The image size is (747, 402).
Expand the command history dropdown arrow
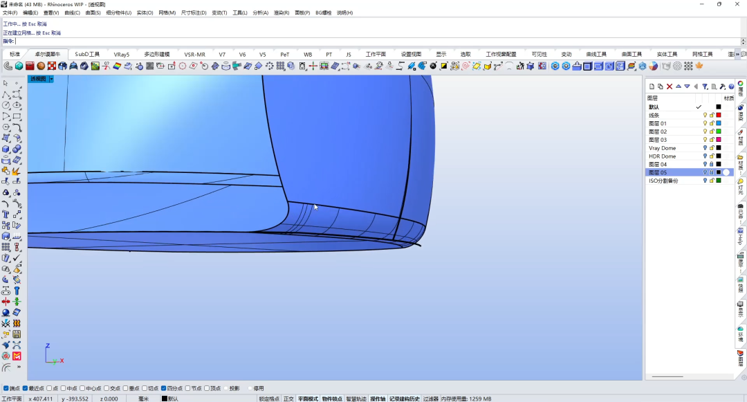coord(743,42)
